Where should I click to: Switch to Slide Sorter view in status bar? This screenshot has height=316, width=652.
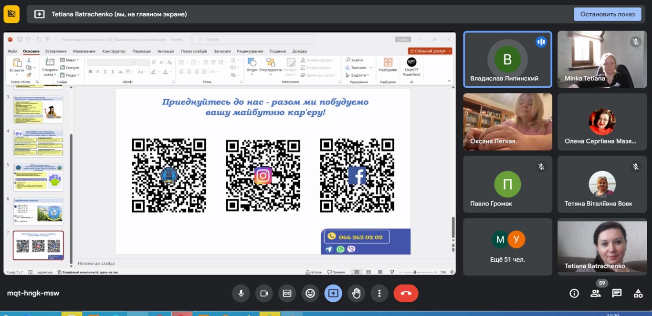[x=368, y=272]
